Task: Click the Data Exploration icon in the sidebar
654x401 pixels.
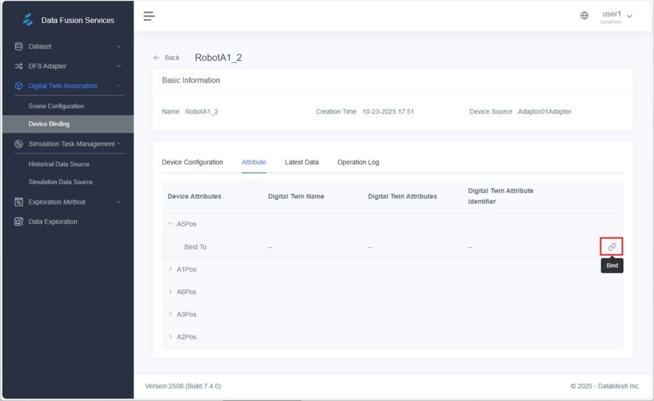Action: click(x=19, y=222)
